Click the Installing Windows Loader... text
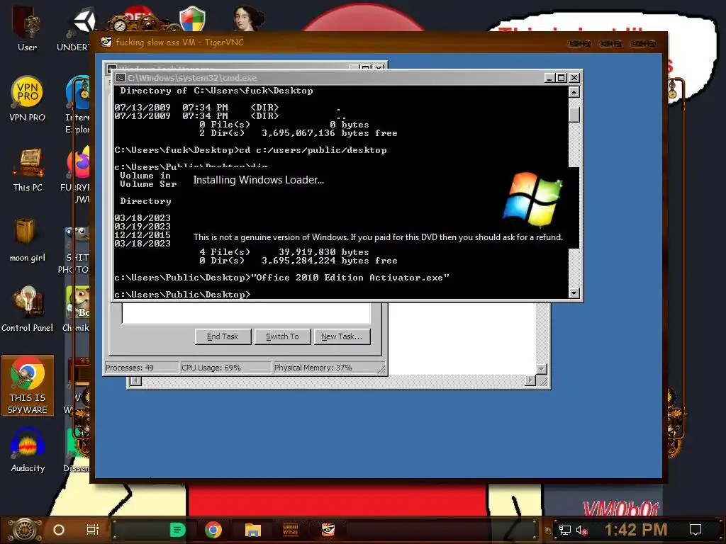The height and width of the screenshot is (544, 726). click(258, 180)
